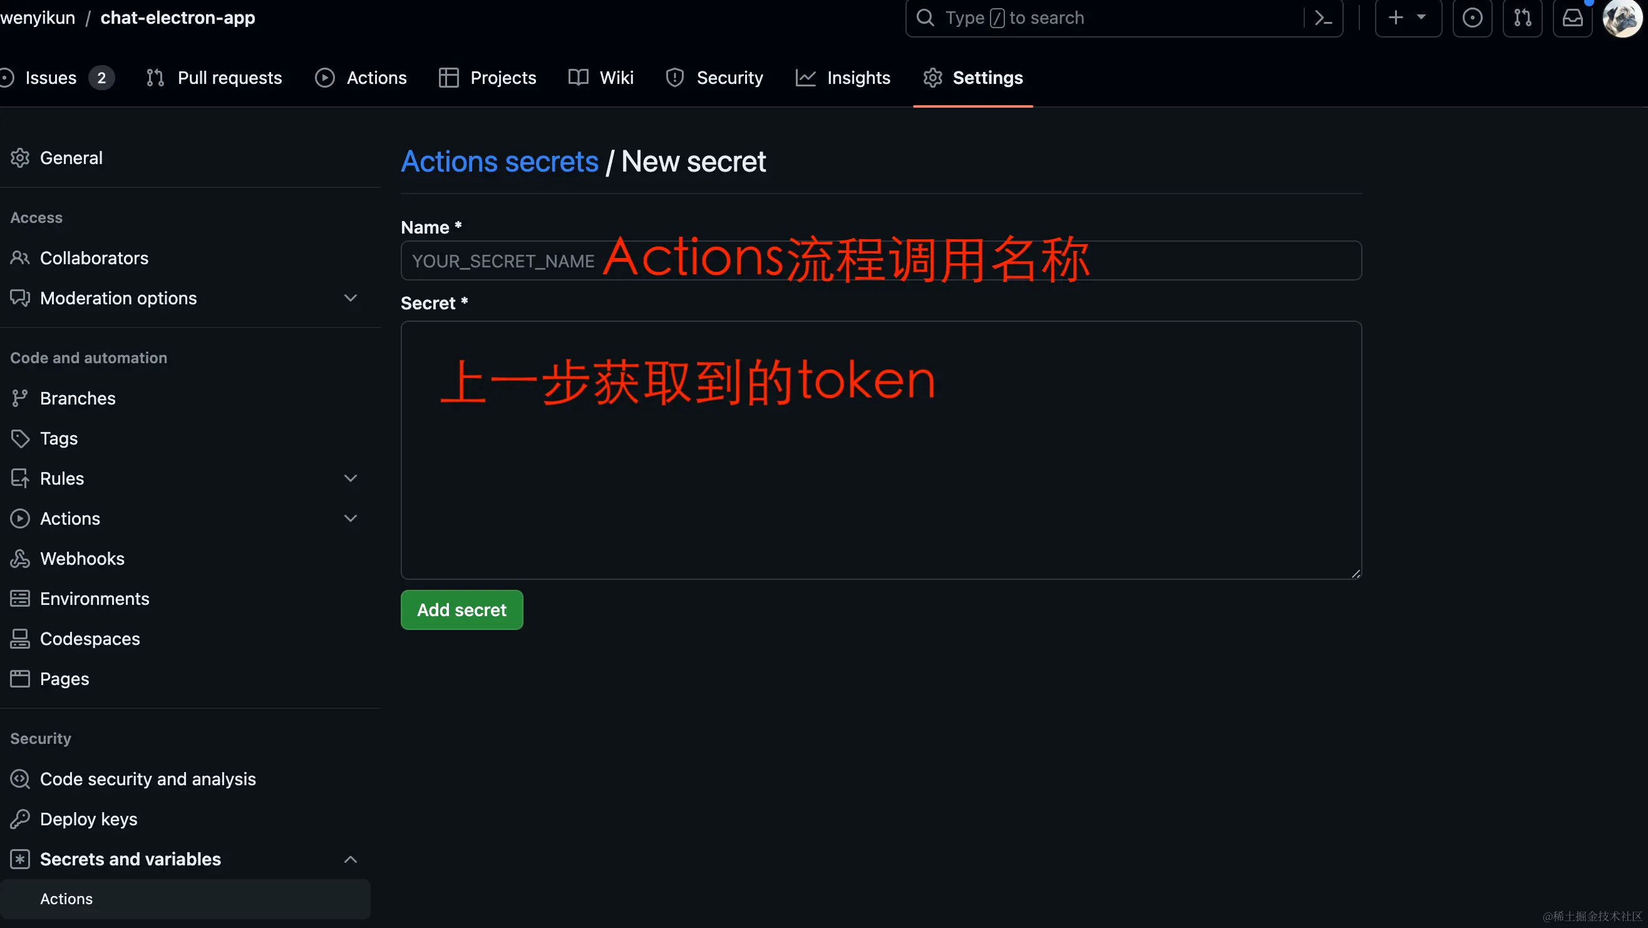Screen dimensions: 1648x928
Task: Follow the Actions secrets breadcrumb link
Action: coord(499,162)
